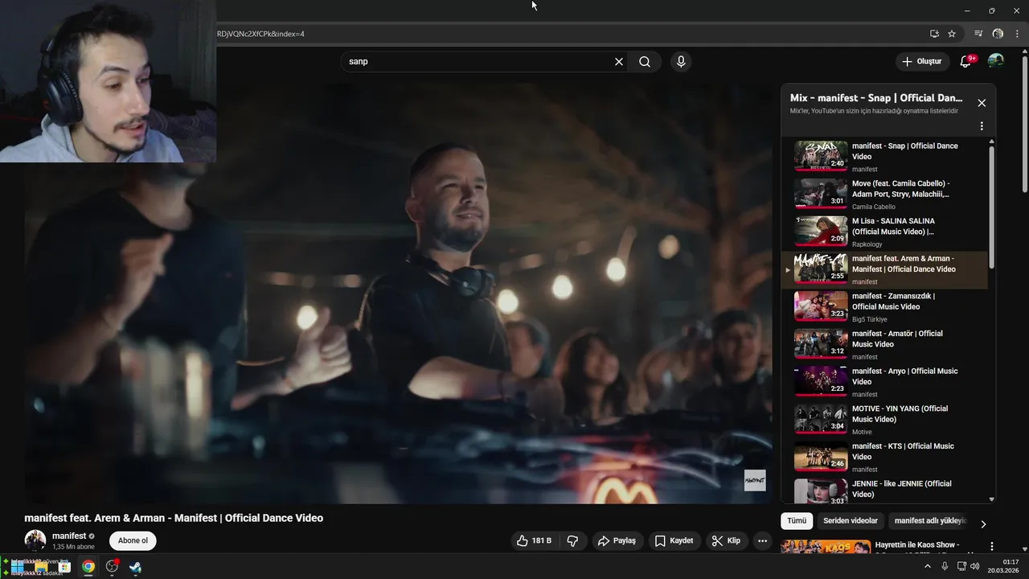Dislike the video
The width and height of the screenshot is (1029, 579).
[x=572, y=540]
